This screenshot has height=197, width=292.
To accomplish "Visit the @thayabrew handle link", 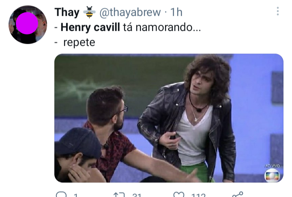I will pos(130,12).
